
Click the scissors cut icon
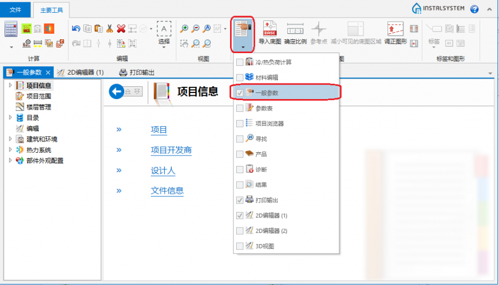point(110,29)
